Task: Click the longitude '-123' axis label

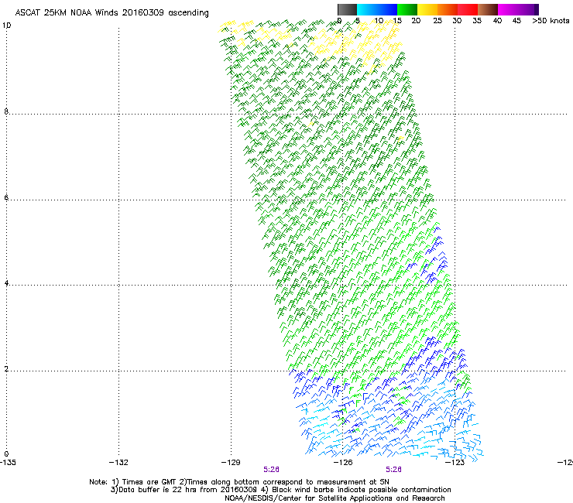Action: pos(455,463)
